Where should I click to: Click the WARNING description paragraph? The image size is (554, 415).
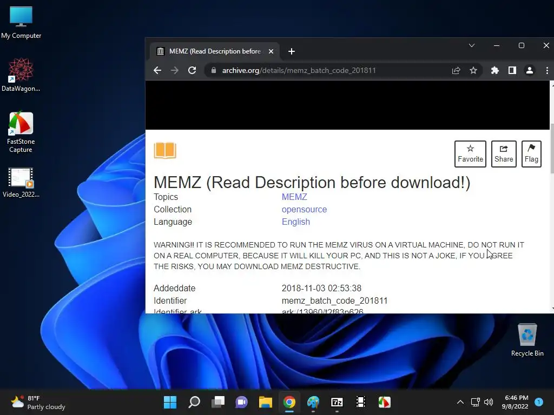[339, 256]
